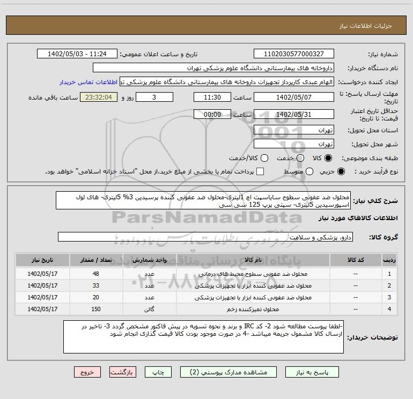
Task: Click quantity cell 150
Action: click(x=96, y=310)
